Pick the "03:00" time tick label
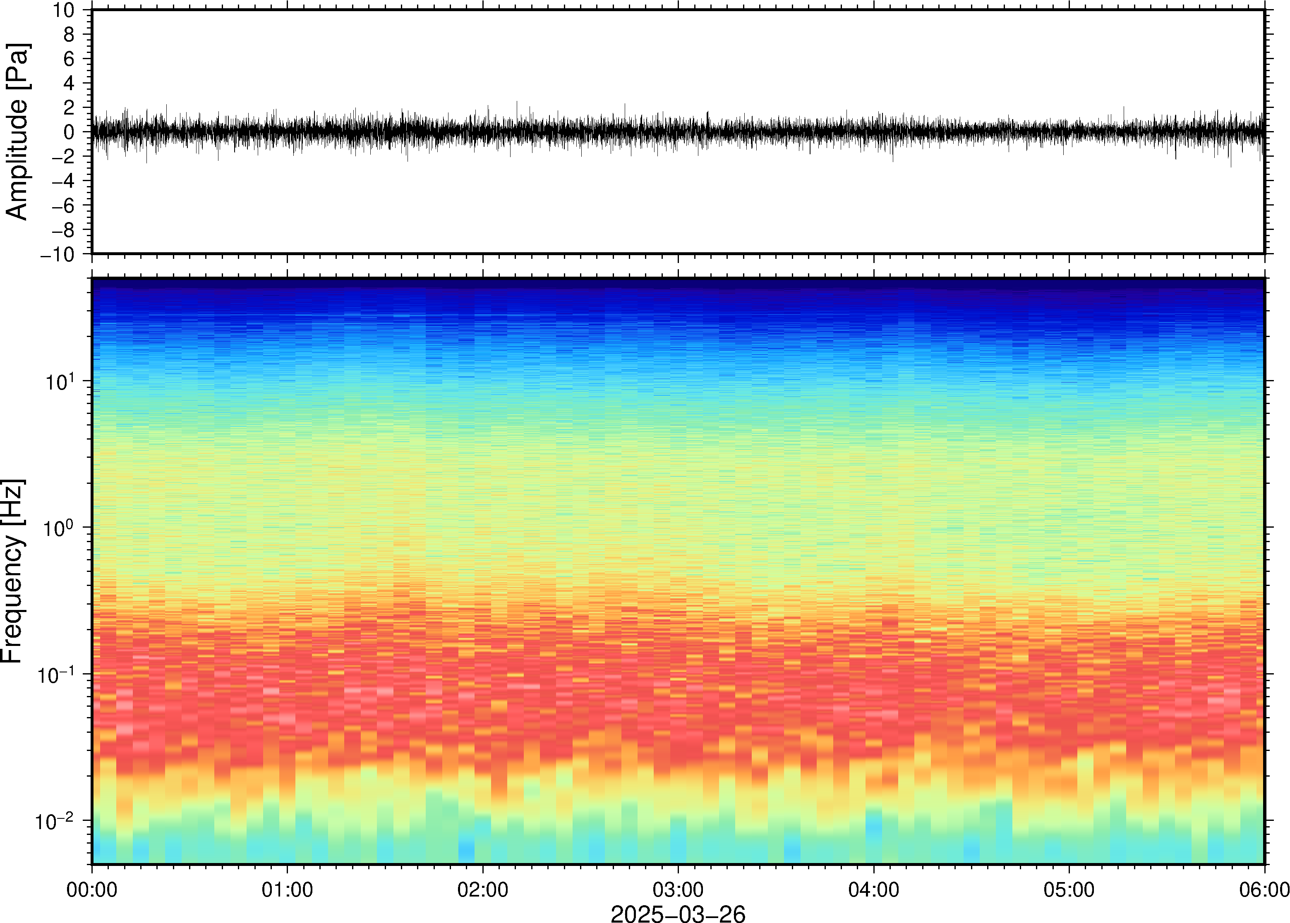This screenshot has height=923, width=1290. click(x=678, y=890)
